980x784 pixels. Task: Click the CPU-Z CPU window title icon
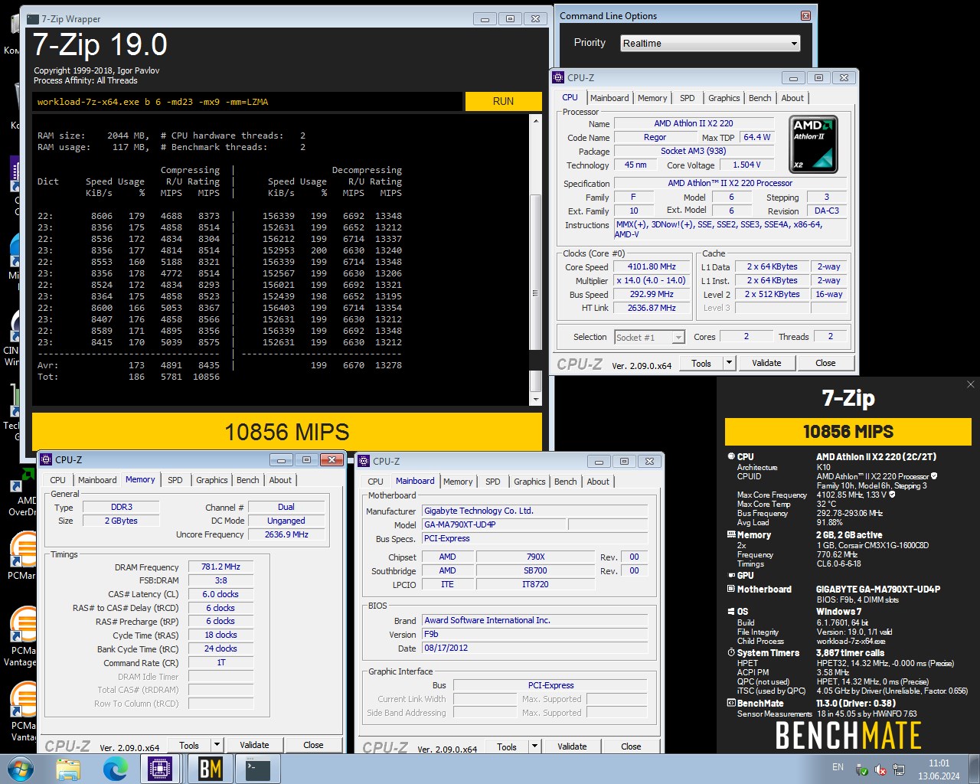point(558,77)
